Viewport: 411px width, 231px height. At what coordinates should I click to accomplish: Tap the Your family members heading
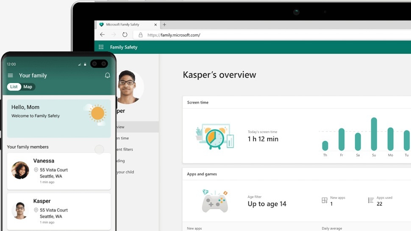(x=28, y=147)
